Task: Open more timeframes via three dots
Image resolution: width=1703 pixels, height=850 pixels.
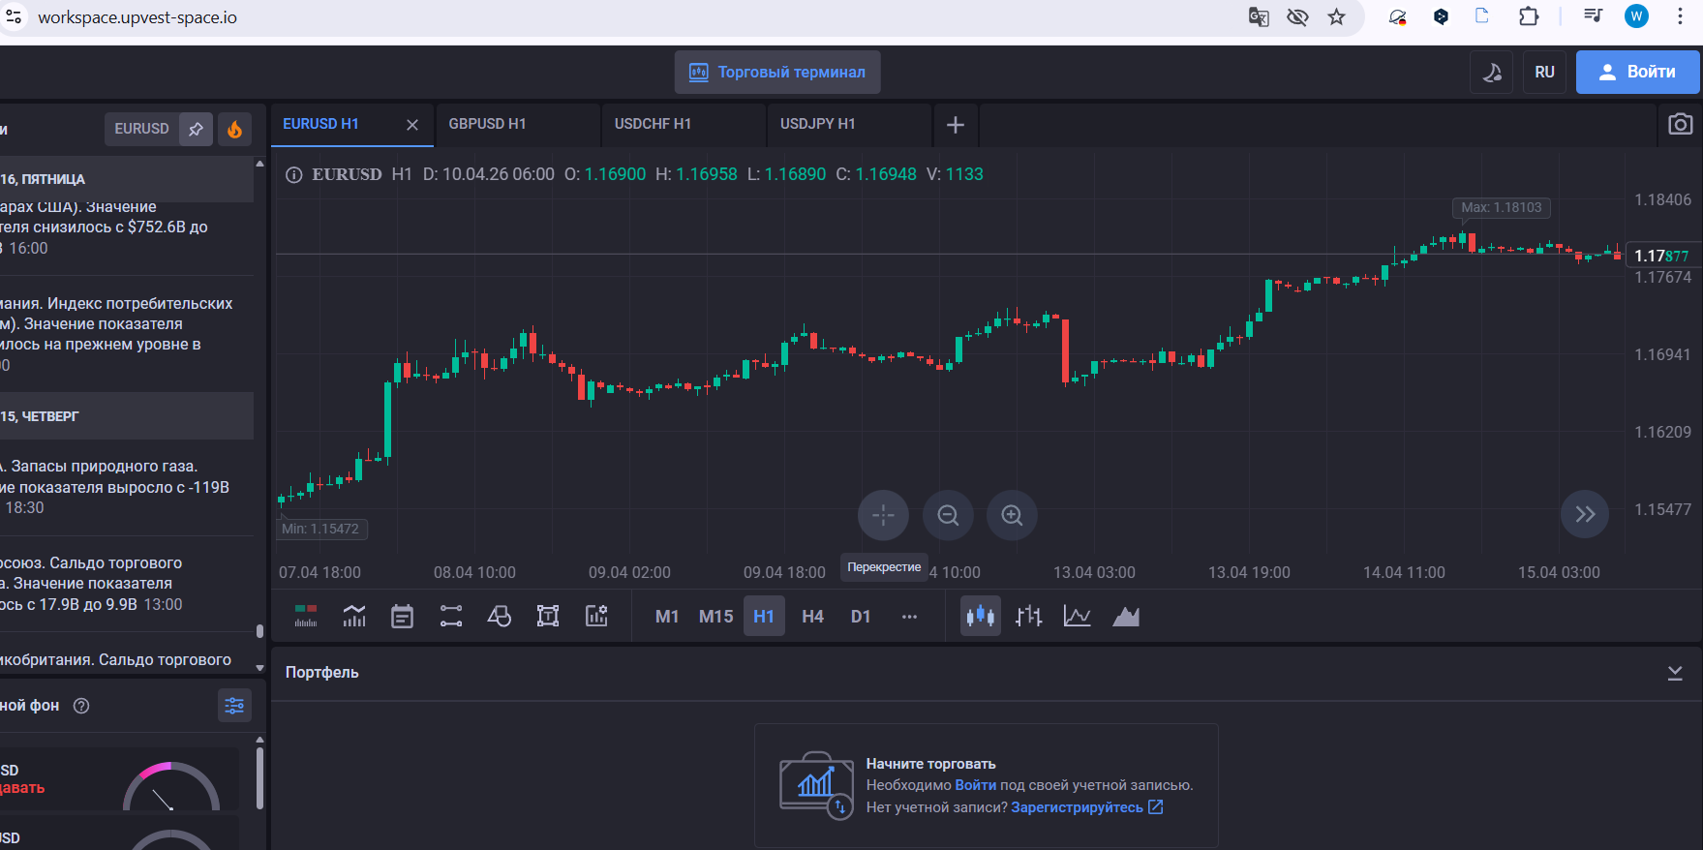Action: click(x=909, y=617)
